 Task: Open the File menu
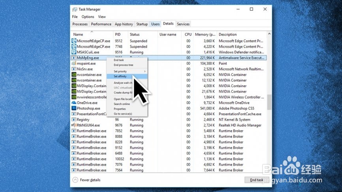pyautogui.click(x=75, y=17)
